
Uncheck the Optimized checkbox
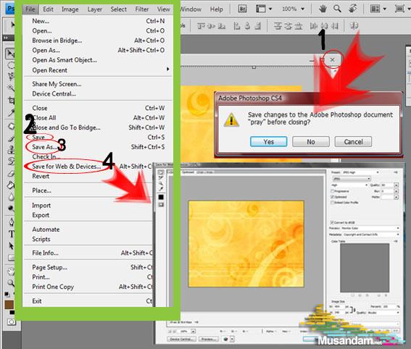(x=333, y=197)
